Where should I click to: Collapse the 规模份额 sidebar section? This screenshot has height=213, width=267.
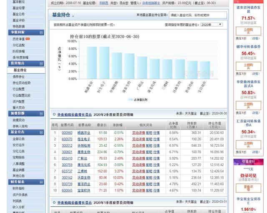coord(41,113)
